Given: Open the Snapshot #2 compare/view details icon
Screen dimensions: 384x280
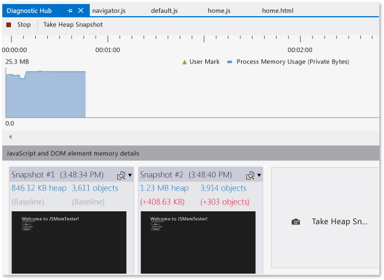Looking at the screenshot, I should [x=250, y=176].
